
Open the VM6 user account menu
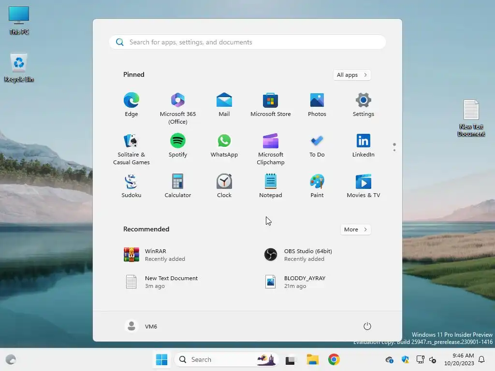pos(141,326)
